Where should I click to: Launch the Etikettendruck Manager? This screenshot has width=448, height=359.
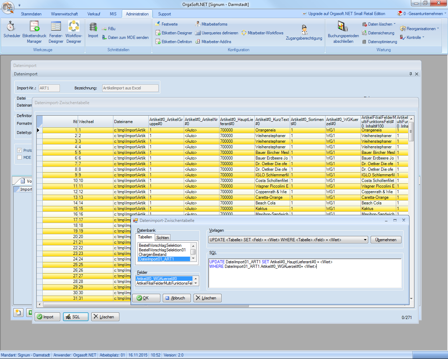point(34,30)
